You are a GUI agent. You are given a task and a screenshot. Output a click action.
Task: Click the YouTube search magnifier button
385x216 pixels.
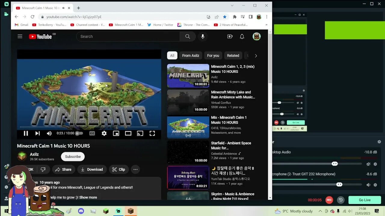[188, 36]
